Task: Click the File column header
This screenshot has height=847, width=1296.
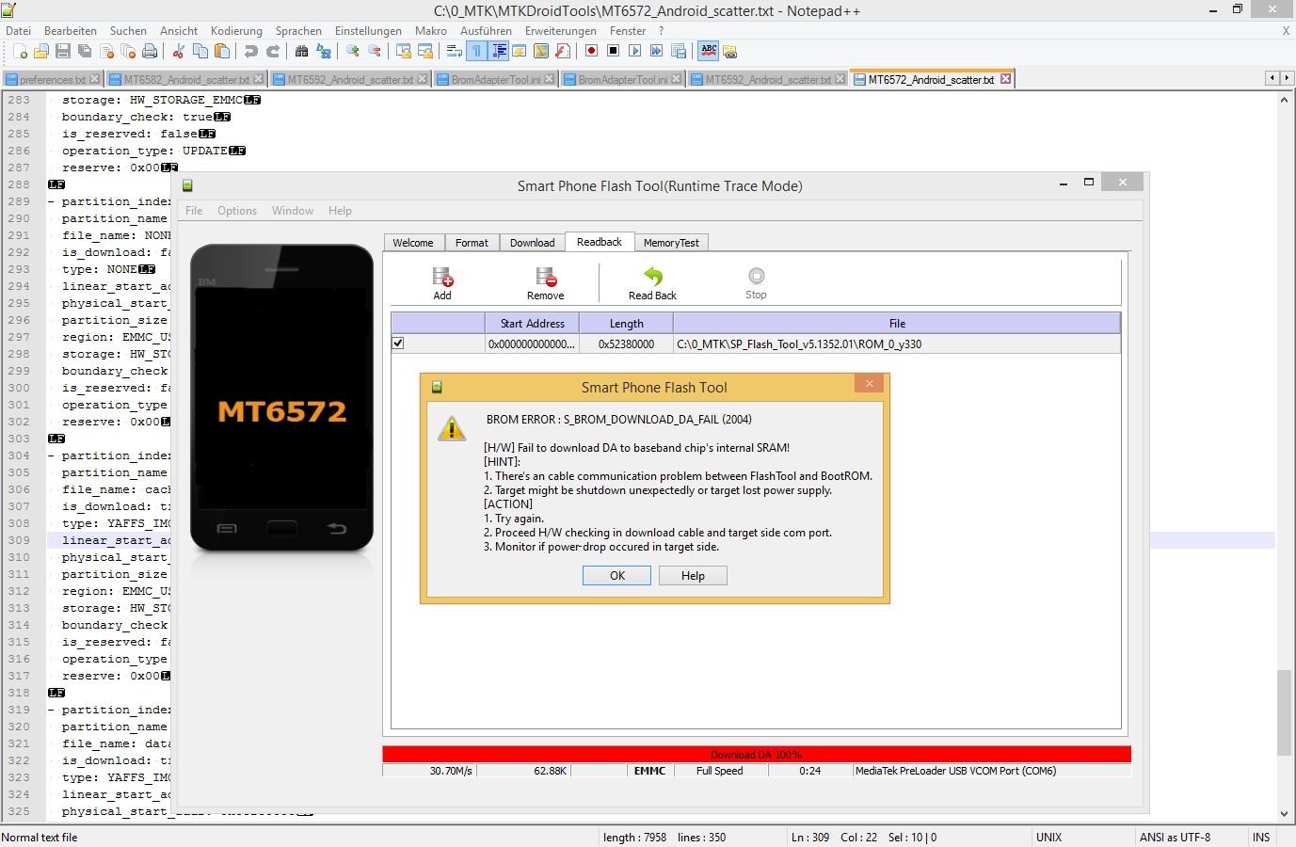Action: point(897,323)
